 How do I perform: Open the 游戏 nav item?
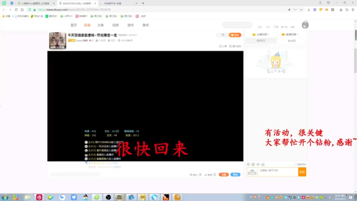[130, 25]
